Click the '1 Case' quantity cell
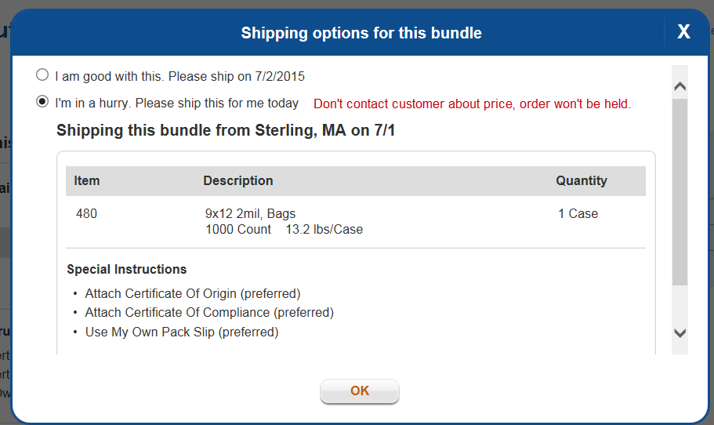 coord(578,213)
